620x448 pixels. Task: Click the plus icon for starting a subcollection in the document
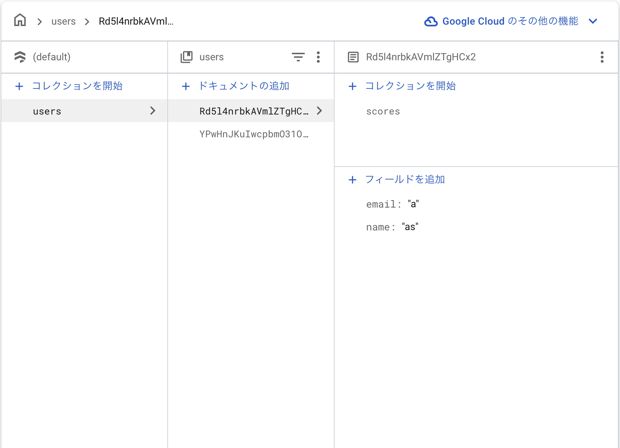[x=352, y=86]
